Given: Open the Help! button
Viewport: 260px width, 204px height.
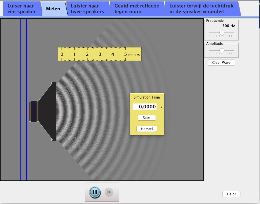Looking at the screenshot, I should tap(231, 194).
